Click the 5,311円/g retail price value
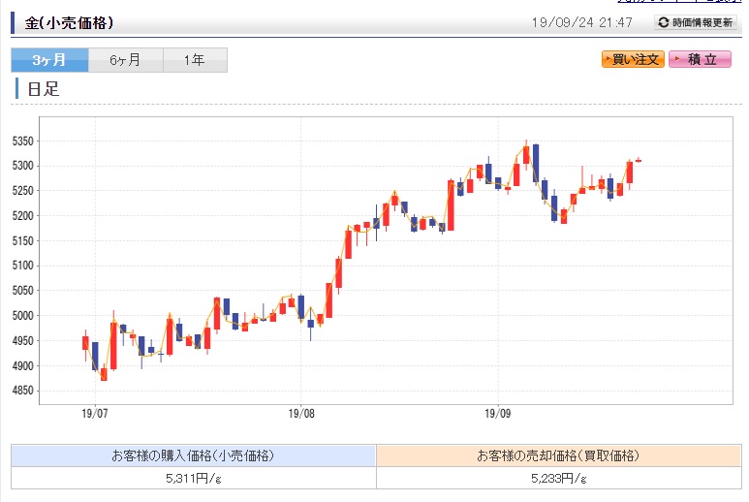The image size is (749, 502). 194,478
